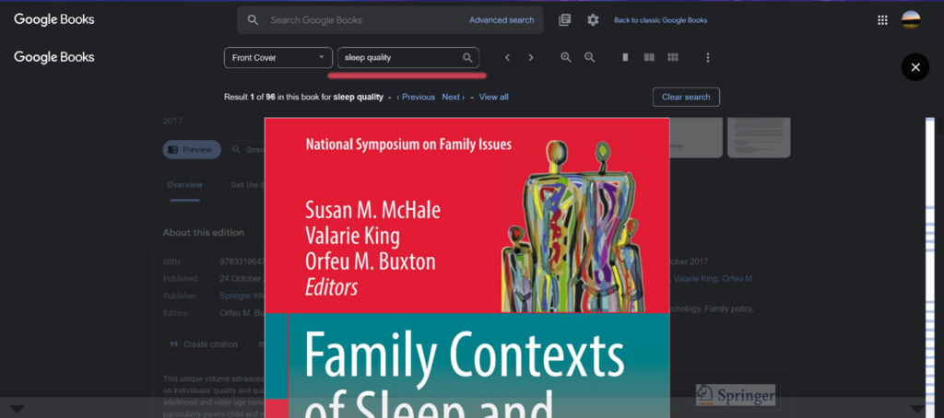Image resolution: width=944 pixels, height=418 pixels.
Task: Click the Google Books logo in header
Action: coord(54,19)
